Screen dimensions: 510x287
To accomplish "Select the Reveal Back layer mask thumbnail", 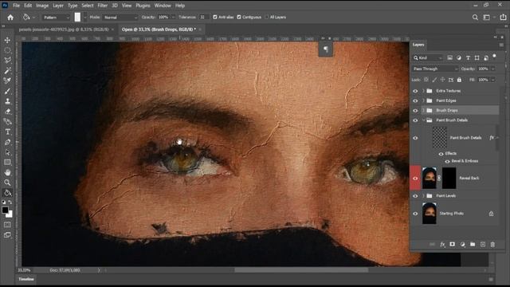I will coord(449,179).
